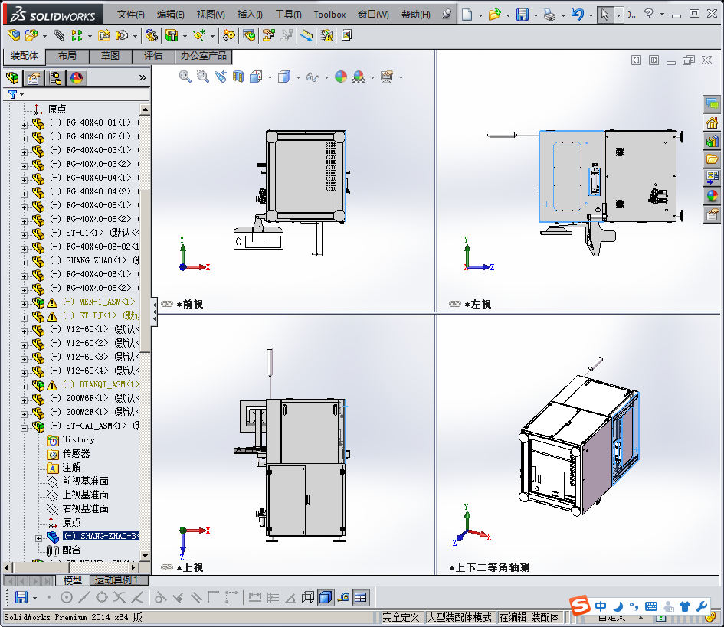Image resolution: width=724 pixels, height=627 pixels.
Task: Toggle the link views icon beside 上视
Action: pyautogui.click(x=167, y=567)
